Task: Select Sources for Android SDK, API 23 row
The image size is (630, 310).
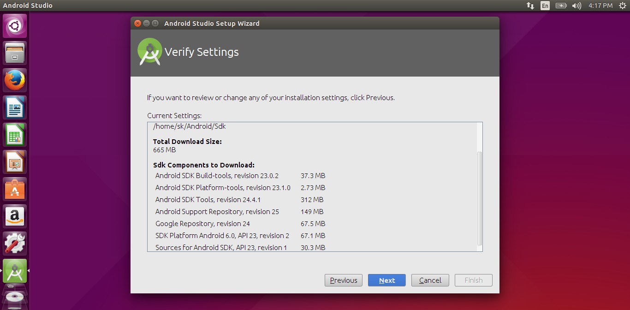Action: point(240,248)
